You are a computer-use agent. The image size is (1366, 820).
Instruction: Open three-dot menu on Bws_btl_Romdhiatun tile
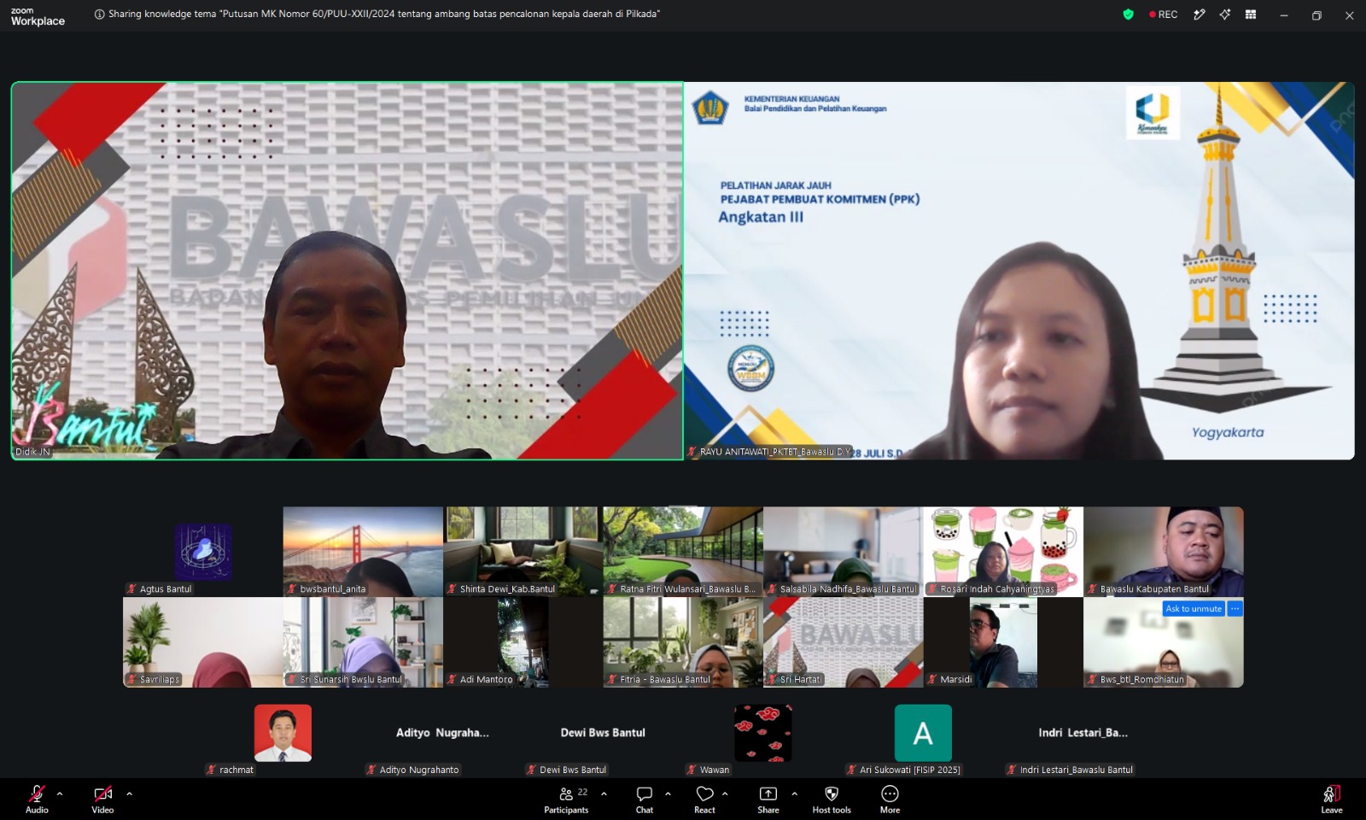point(1235,609)
